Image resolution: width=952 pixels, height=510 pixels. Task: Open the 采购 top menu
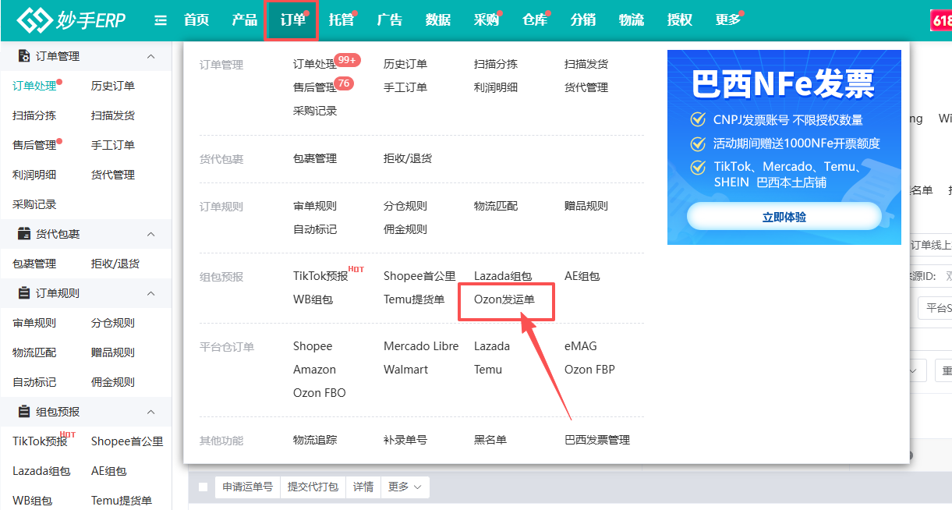coord(487,20)
